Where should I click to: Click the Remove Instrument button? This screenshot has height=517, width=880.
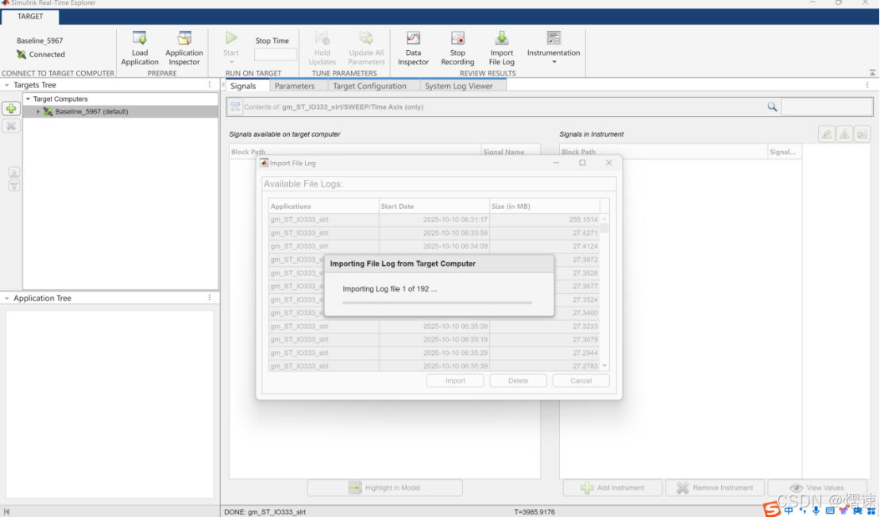point(715,488)
